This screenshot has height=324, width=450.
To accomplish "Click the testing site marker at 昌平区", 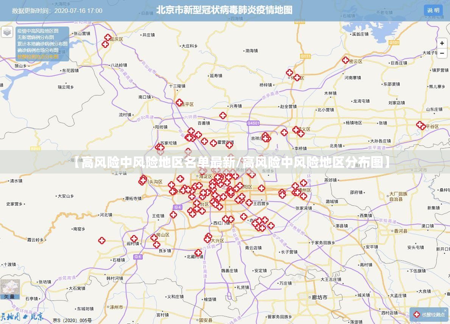I will tap(179, 102).
